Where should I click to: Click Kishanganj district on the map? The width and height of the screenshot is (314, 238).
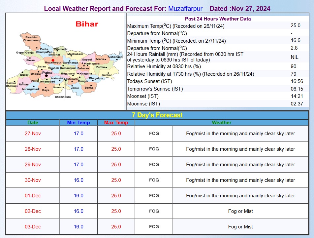click(x=115, y=57)
